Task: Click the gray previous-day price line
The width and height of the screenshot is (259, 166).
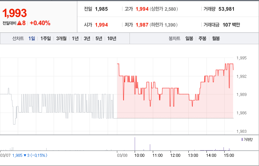Action: [x=58, y=106]
